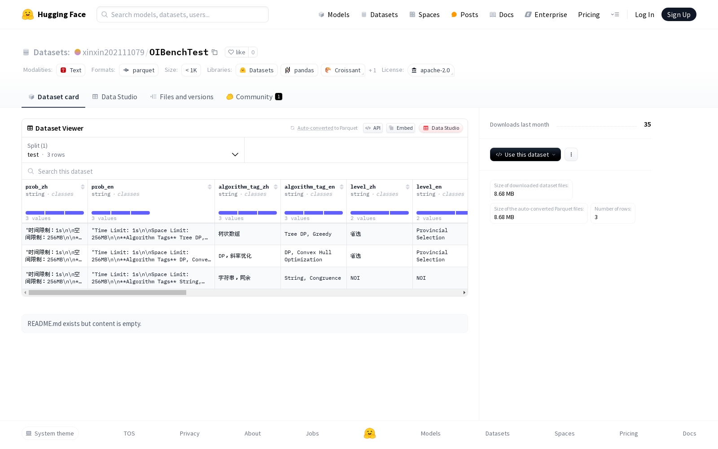This screenshot has height=449, width=718.
Task: Focus the Search this dataset field
Action: [x=245, y=171]
